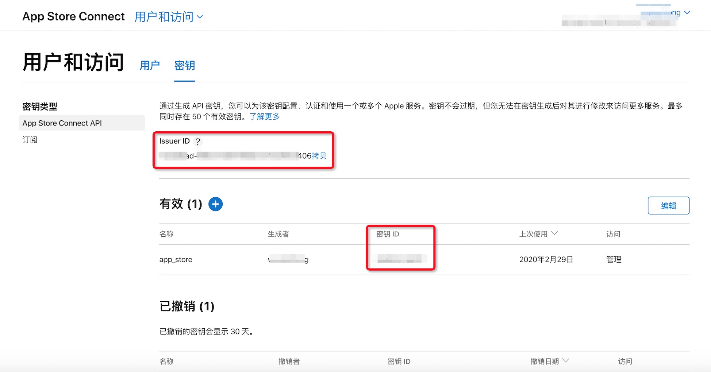Open the Issuer ID help question mark

tap(197, 142)
